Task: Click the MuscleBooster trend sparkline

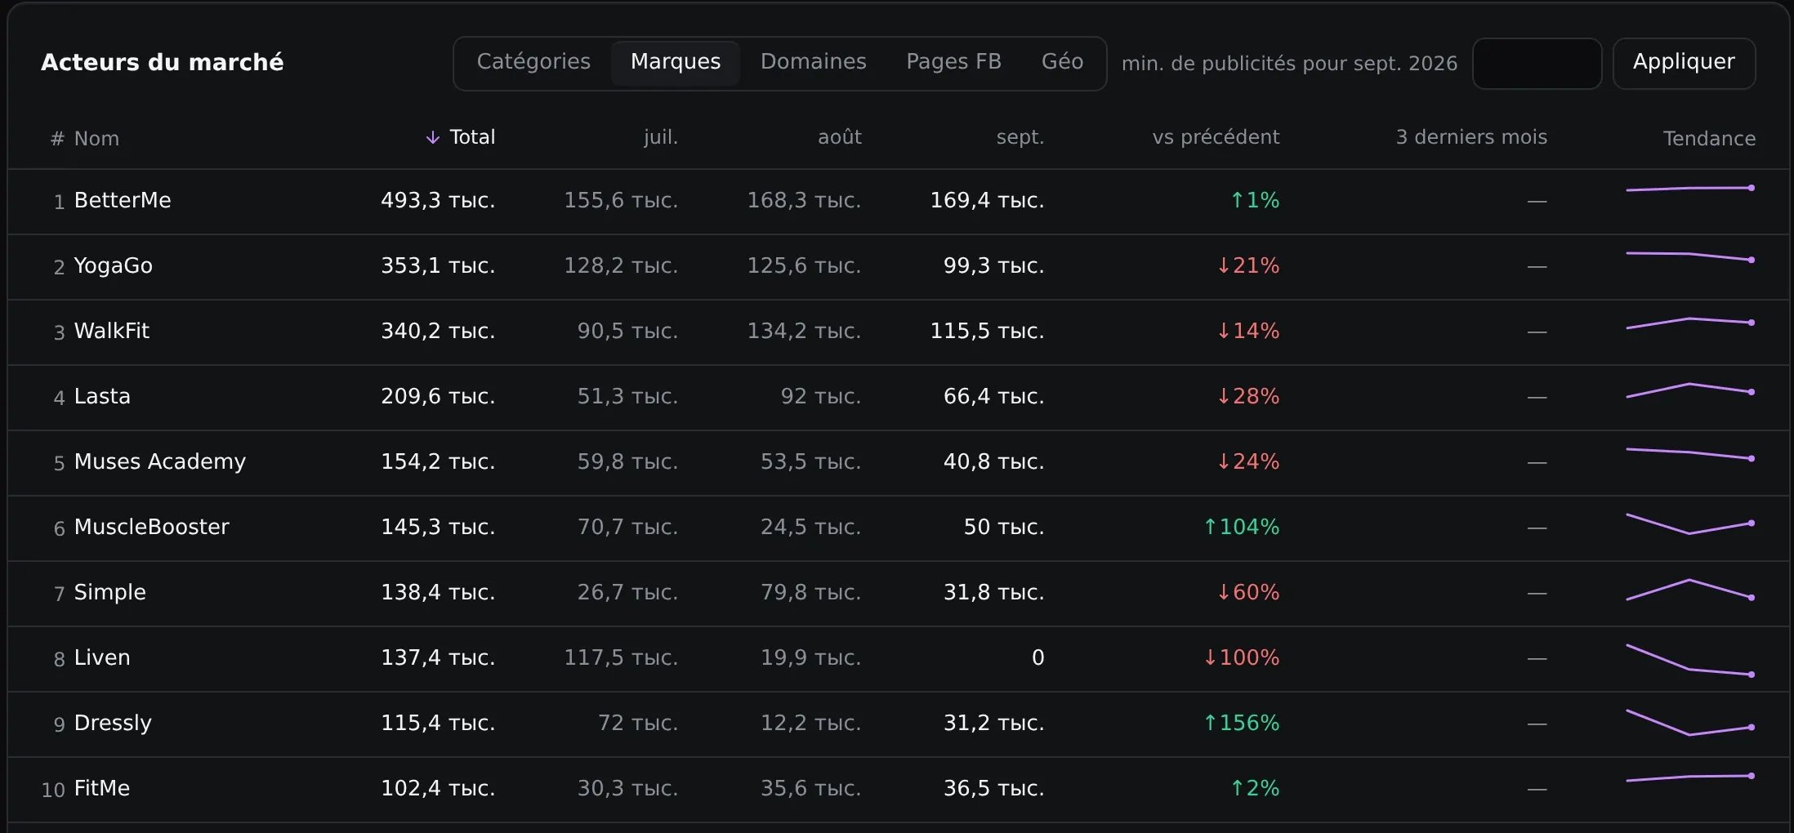Action: [x=1690, y=523]
